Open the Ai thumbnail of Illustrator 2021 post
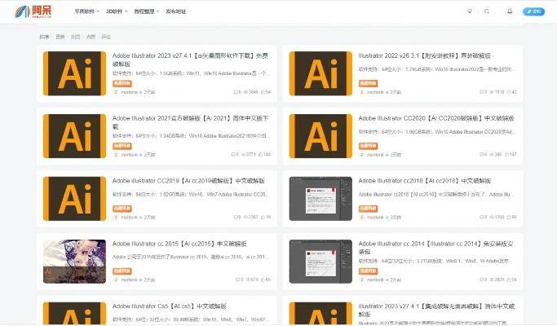This screenshot has width=557, height=326. pos(74,136)
